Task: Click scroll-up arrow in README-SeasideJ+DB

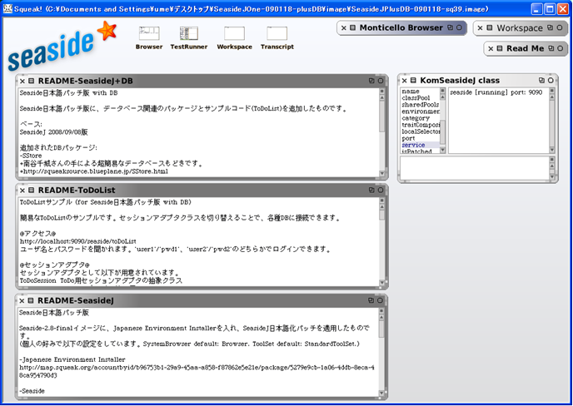Action: [x=382, y=97]
